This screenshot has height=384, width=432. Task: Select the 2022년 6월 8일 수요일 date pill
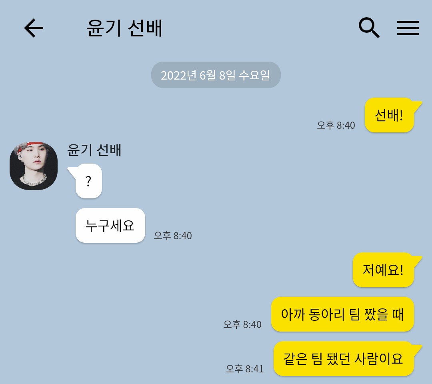216,75
